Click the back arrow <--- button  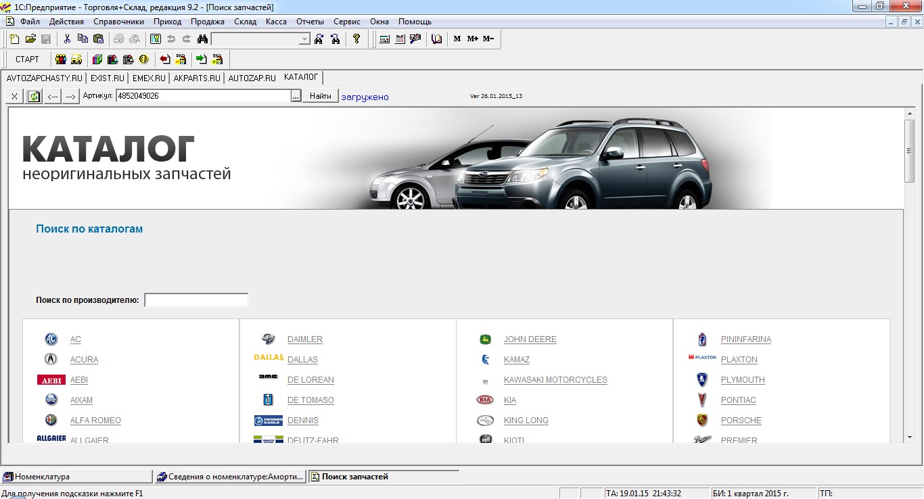[53, 97]
